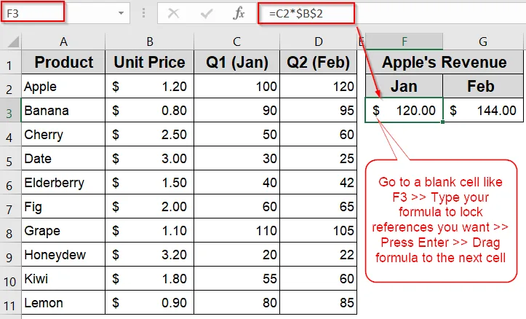526x319 pixels.
Task: Click the Fig product cell
Action: point(63,207)
